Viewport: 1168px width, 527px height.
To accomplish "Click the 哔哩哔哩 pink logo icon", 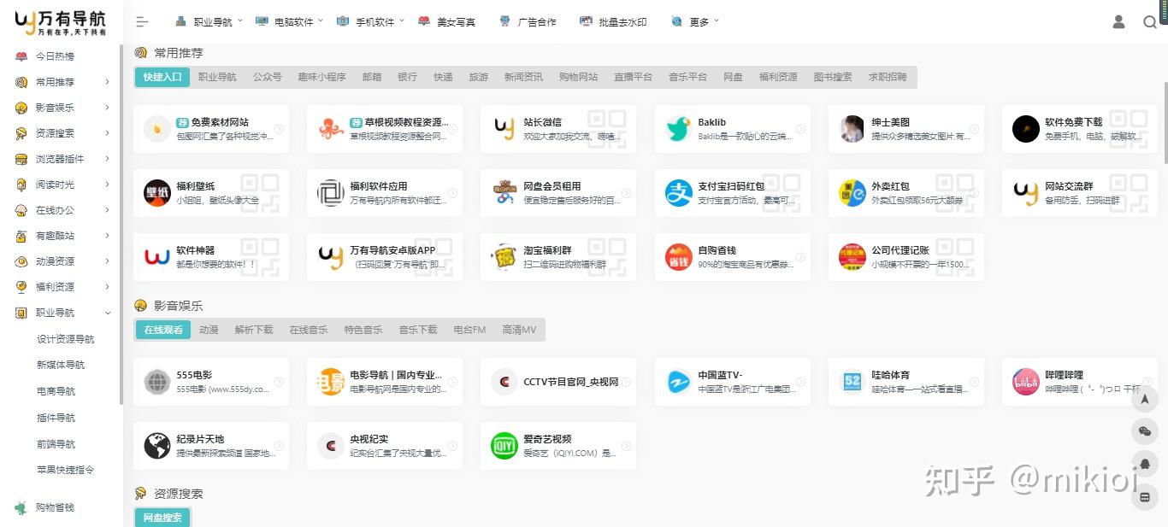I will point(1026,382).
